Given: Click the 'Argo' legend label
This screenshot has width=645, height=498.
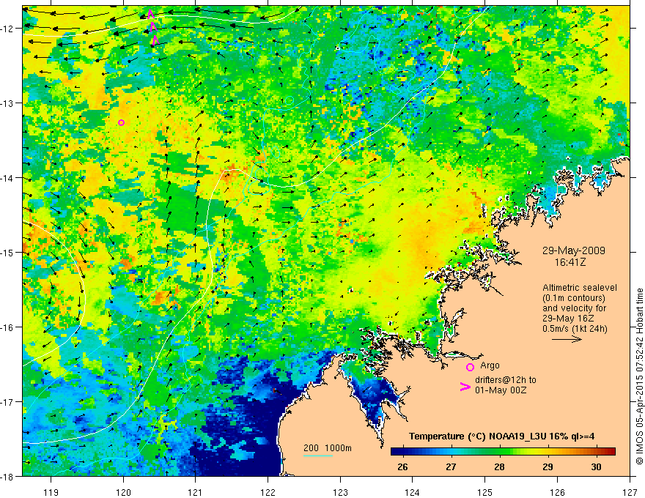Looking at the screenshot, I should [490, 365].
